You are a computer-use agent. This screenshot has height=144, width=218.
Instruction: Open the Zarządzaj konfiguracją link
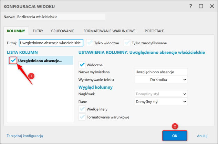point(25,136)
